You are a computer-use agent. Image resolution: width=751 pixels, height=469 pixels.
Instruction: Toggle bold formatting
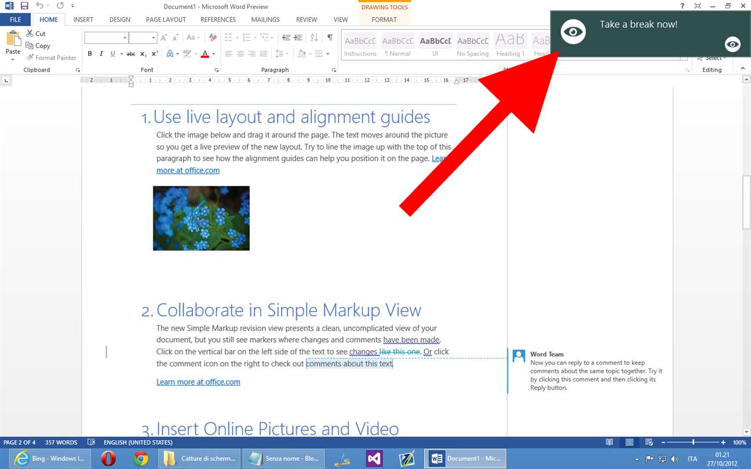(x=90, y=54)
